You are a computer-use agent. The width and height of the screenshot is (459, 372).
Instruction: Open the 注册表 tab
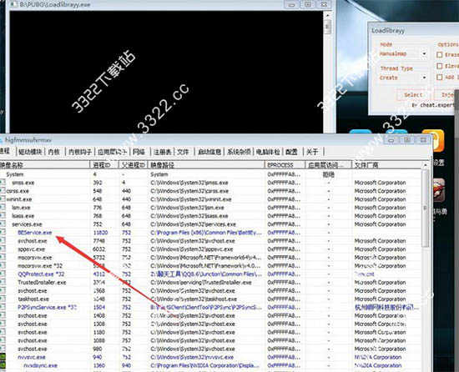(162, 152)
